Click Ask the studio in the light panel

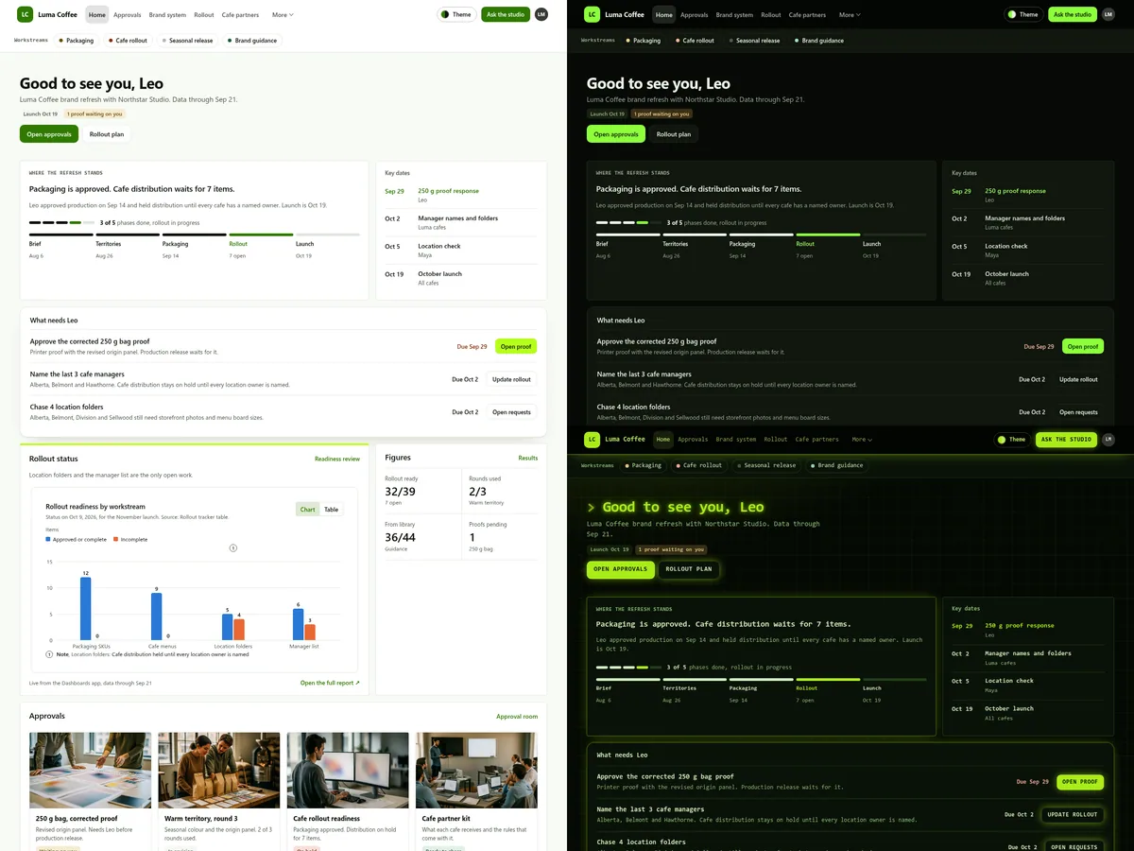(506, 14)
